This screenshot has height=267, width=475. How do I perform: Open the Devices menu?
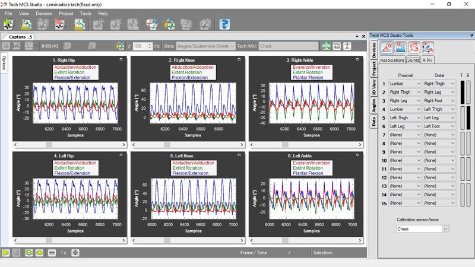pyautogui.click(x=43, y=13)
